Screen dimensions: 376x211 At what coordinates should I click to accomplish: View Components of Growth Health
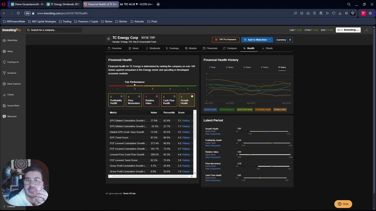[213, 134]
